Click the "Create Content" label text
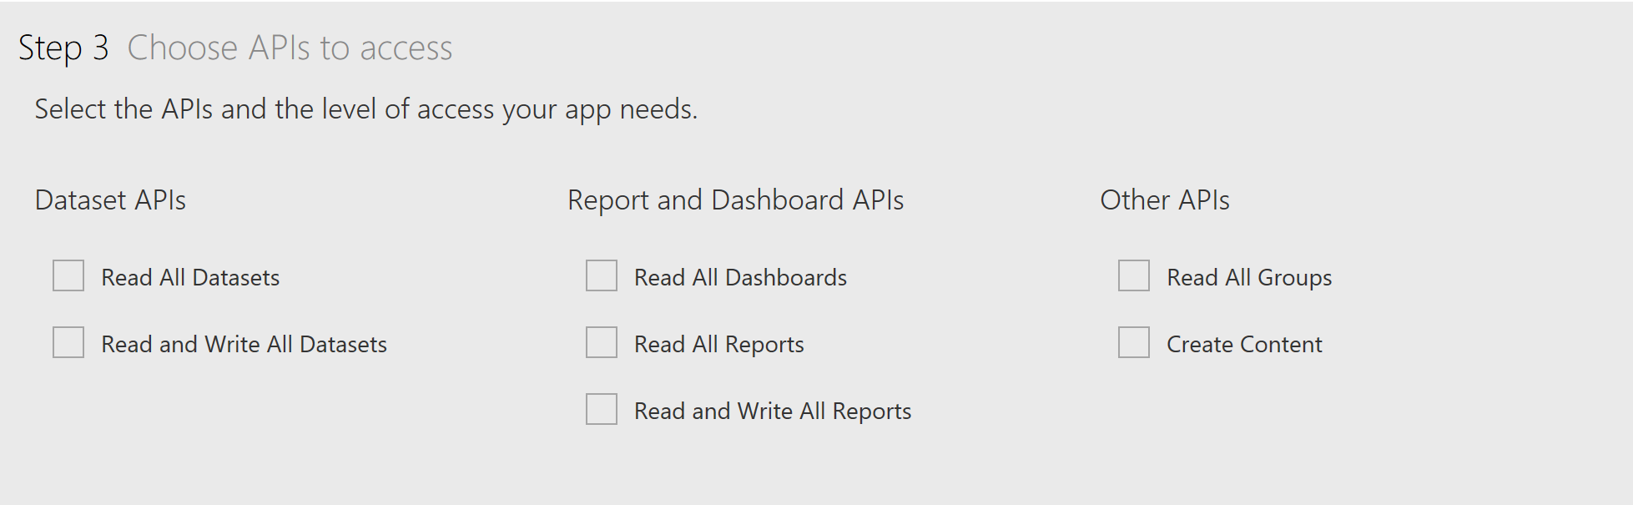Viewport: 1633px width, 505px height. pyautogui.click(x=1243, y=344)
